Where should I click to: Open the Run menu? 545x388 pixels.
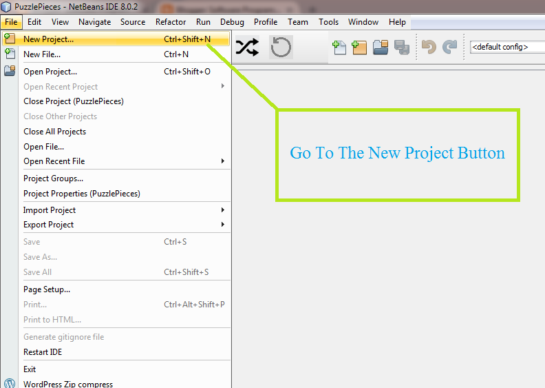tap(203, 22)
